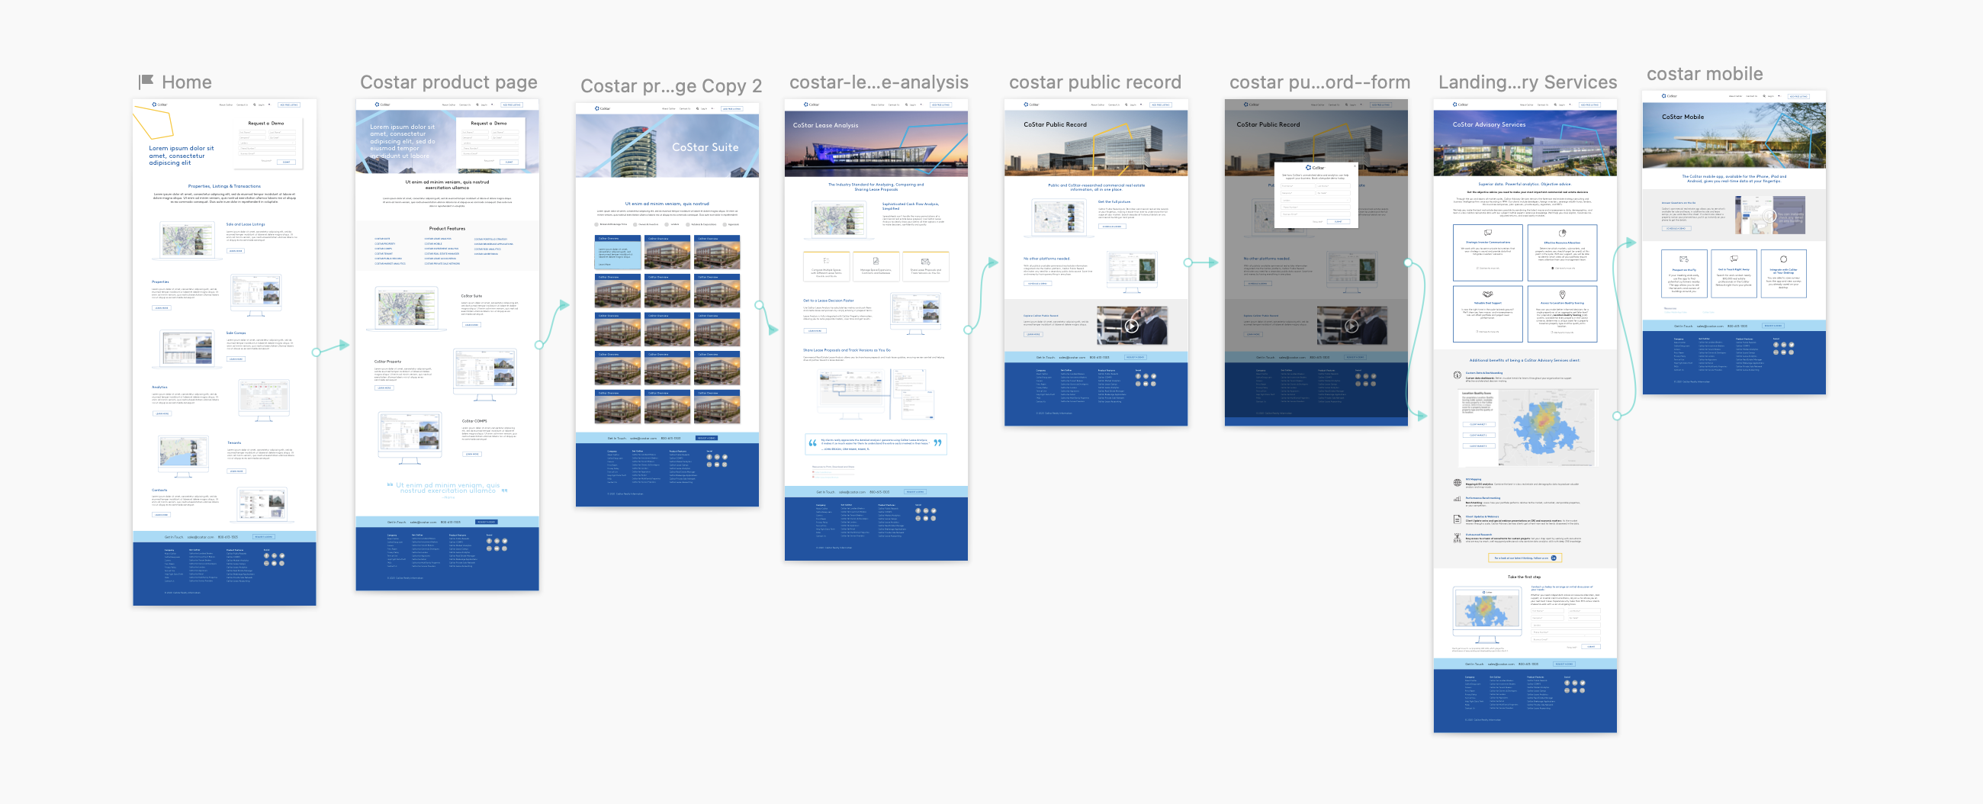The width and height of the screenshot is (1983, 804).
Task: Select the wire handle on the Copy 2 artboard edge
Action: click(759, 305)
